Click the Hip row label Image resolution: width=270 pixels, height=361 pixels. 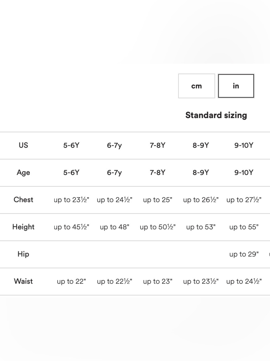(23, 254)
